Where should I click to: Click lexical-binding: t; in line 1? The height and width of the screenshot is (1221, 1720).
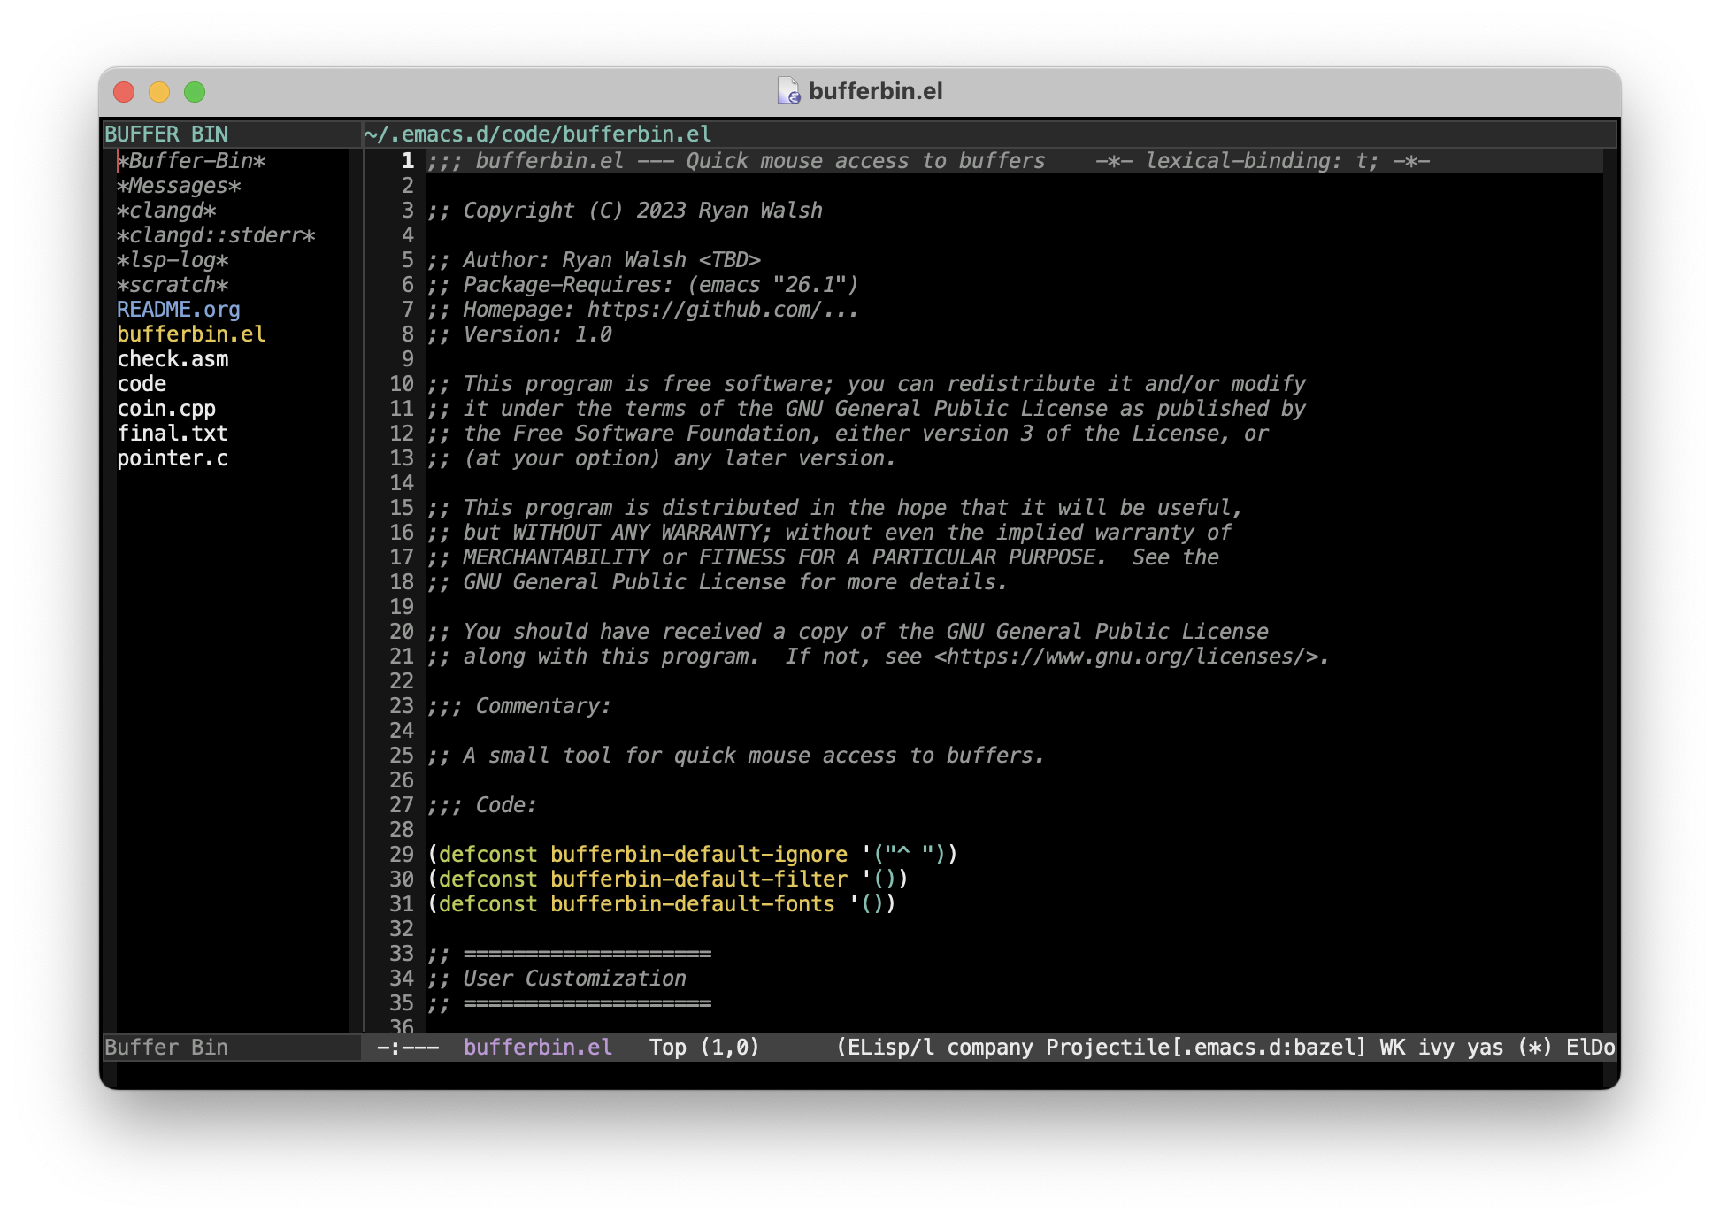(x=1263, y=161)
